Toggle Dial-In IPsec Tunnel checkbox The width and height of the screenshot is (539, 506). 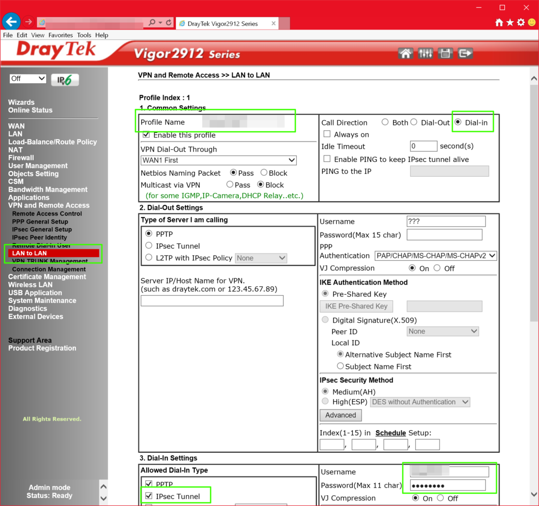(x=149, y=496)
